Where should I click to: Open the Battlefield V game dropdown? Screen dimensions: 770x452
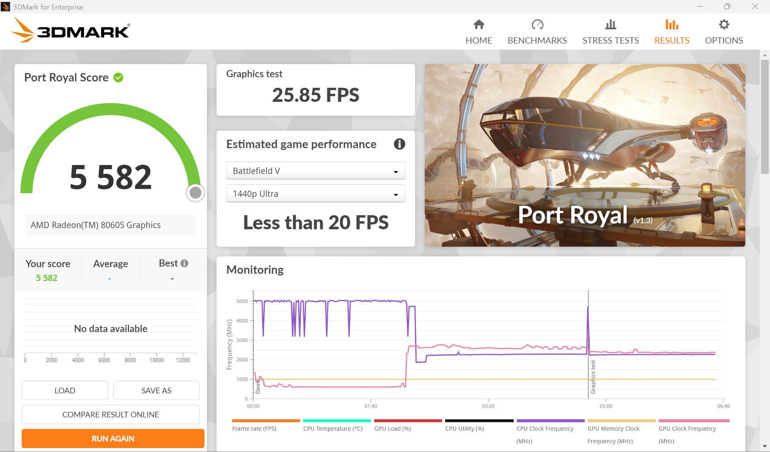pyautogui.click(x=315, y=171)
